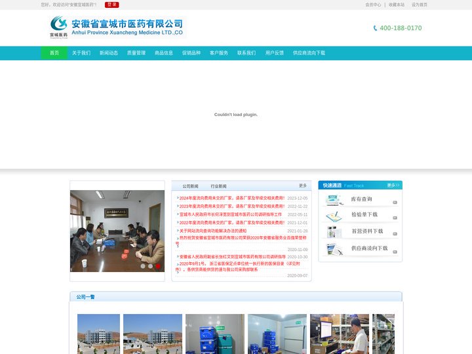472x354 pixels.
Task: Open 促销品种 navigation item
Action: pos(191,53)
